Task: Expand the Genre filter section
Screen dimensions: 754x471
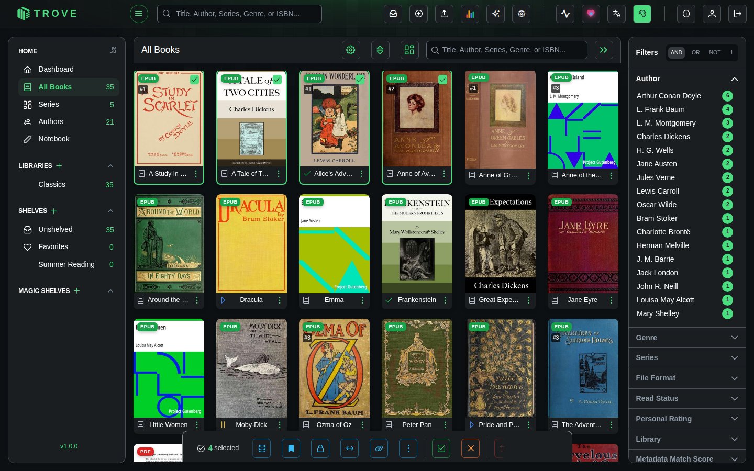Action: (687, 338)
